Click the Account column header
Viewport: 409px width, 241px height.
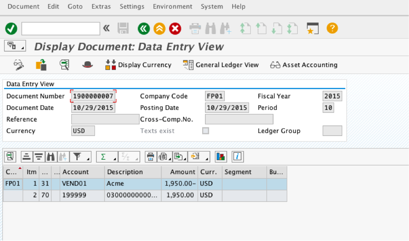(82, 172)
